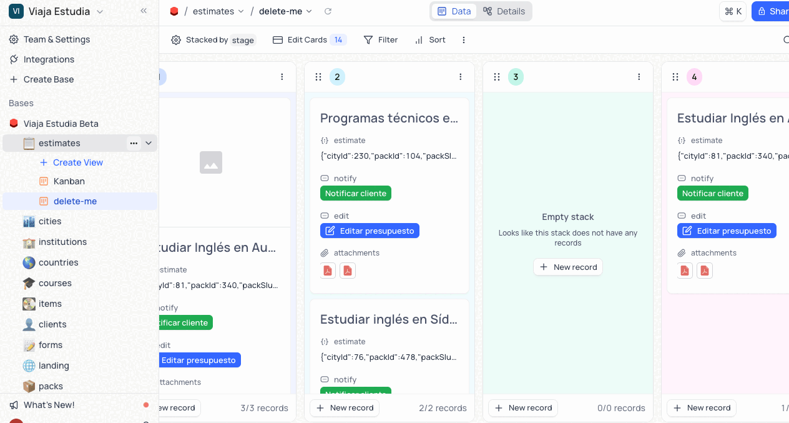Viewport: 789px width, 423px height.
Task: Click New record at bottom of stack 2
Action: (345, 408)
